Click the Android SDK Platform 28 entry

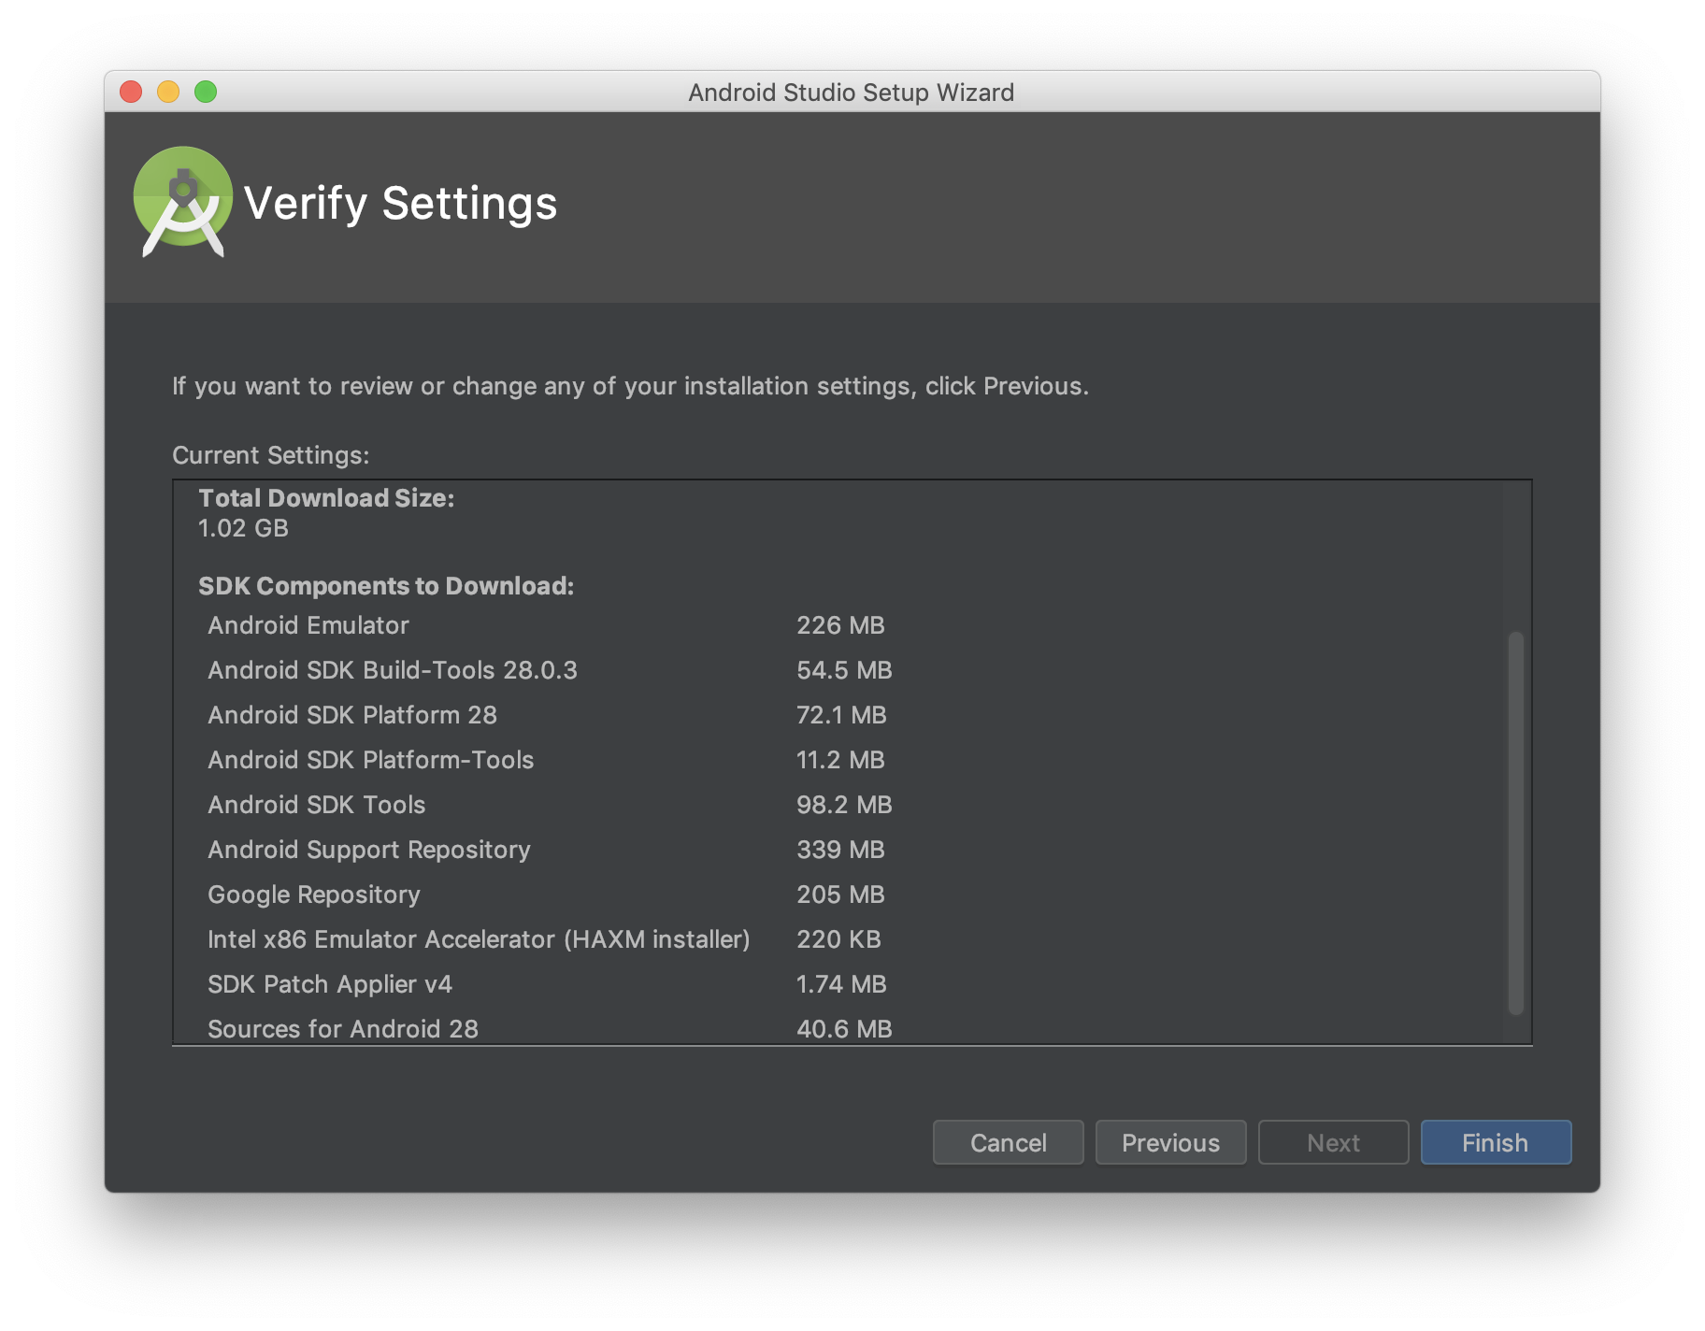point(352,715)
